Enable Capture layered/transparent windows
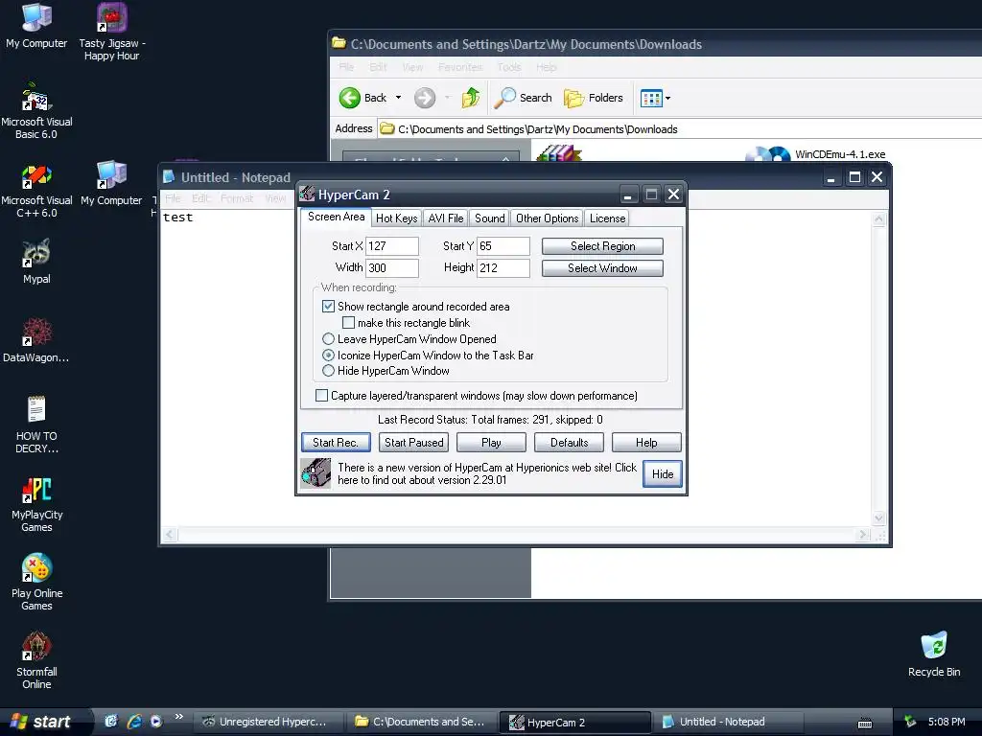Image resolution: width=982 pixels, height=736 pixels. coord(321,396)
